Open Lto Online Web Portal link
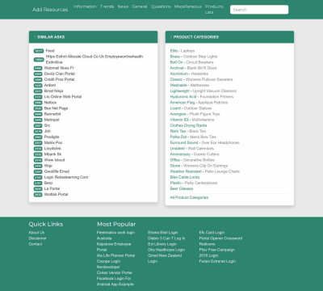This screenshot has height=291, width=323. (63, 97)
